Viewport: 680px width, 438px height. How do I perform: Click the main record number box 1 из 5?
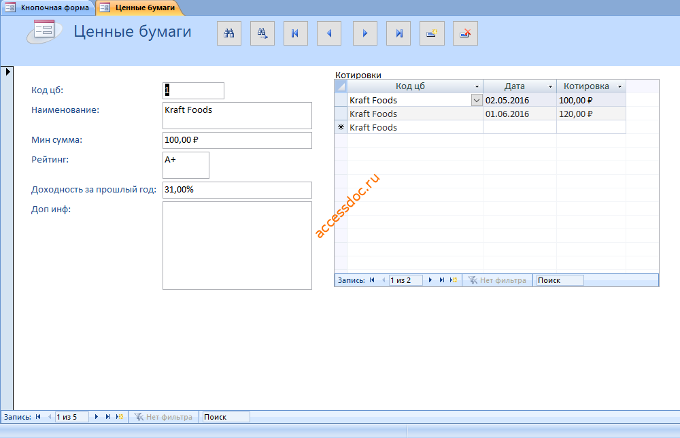pos(71,417)
